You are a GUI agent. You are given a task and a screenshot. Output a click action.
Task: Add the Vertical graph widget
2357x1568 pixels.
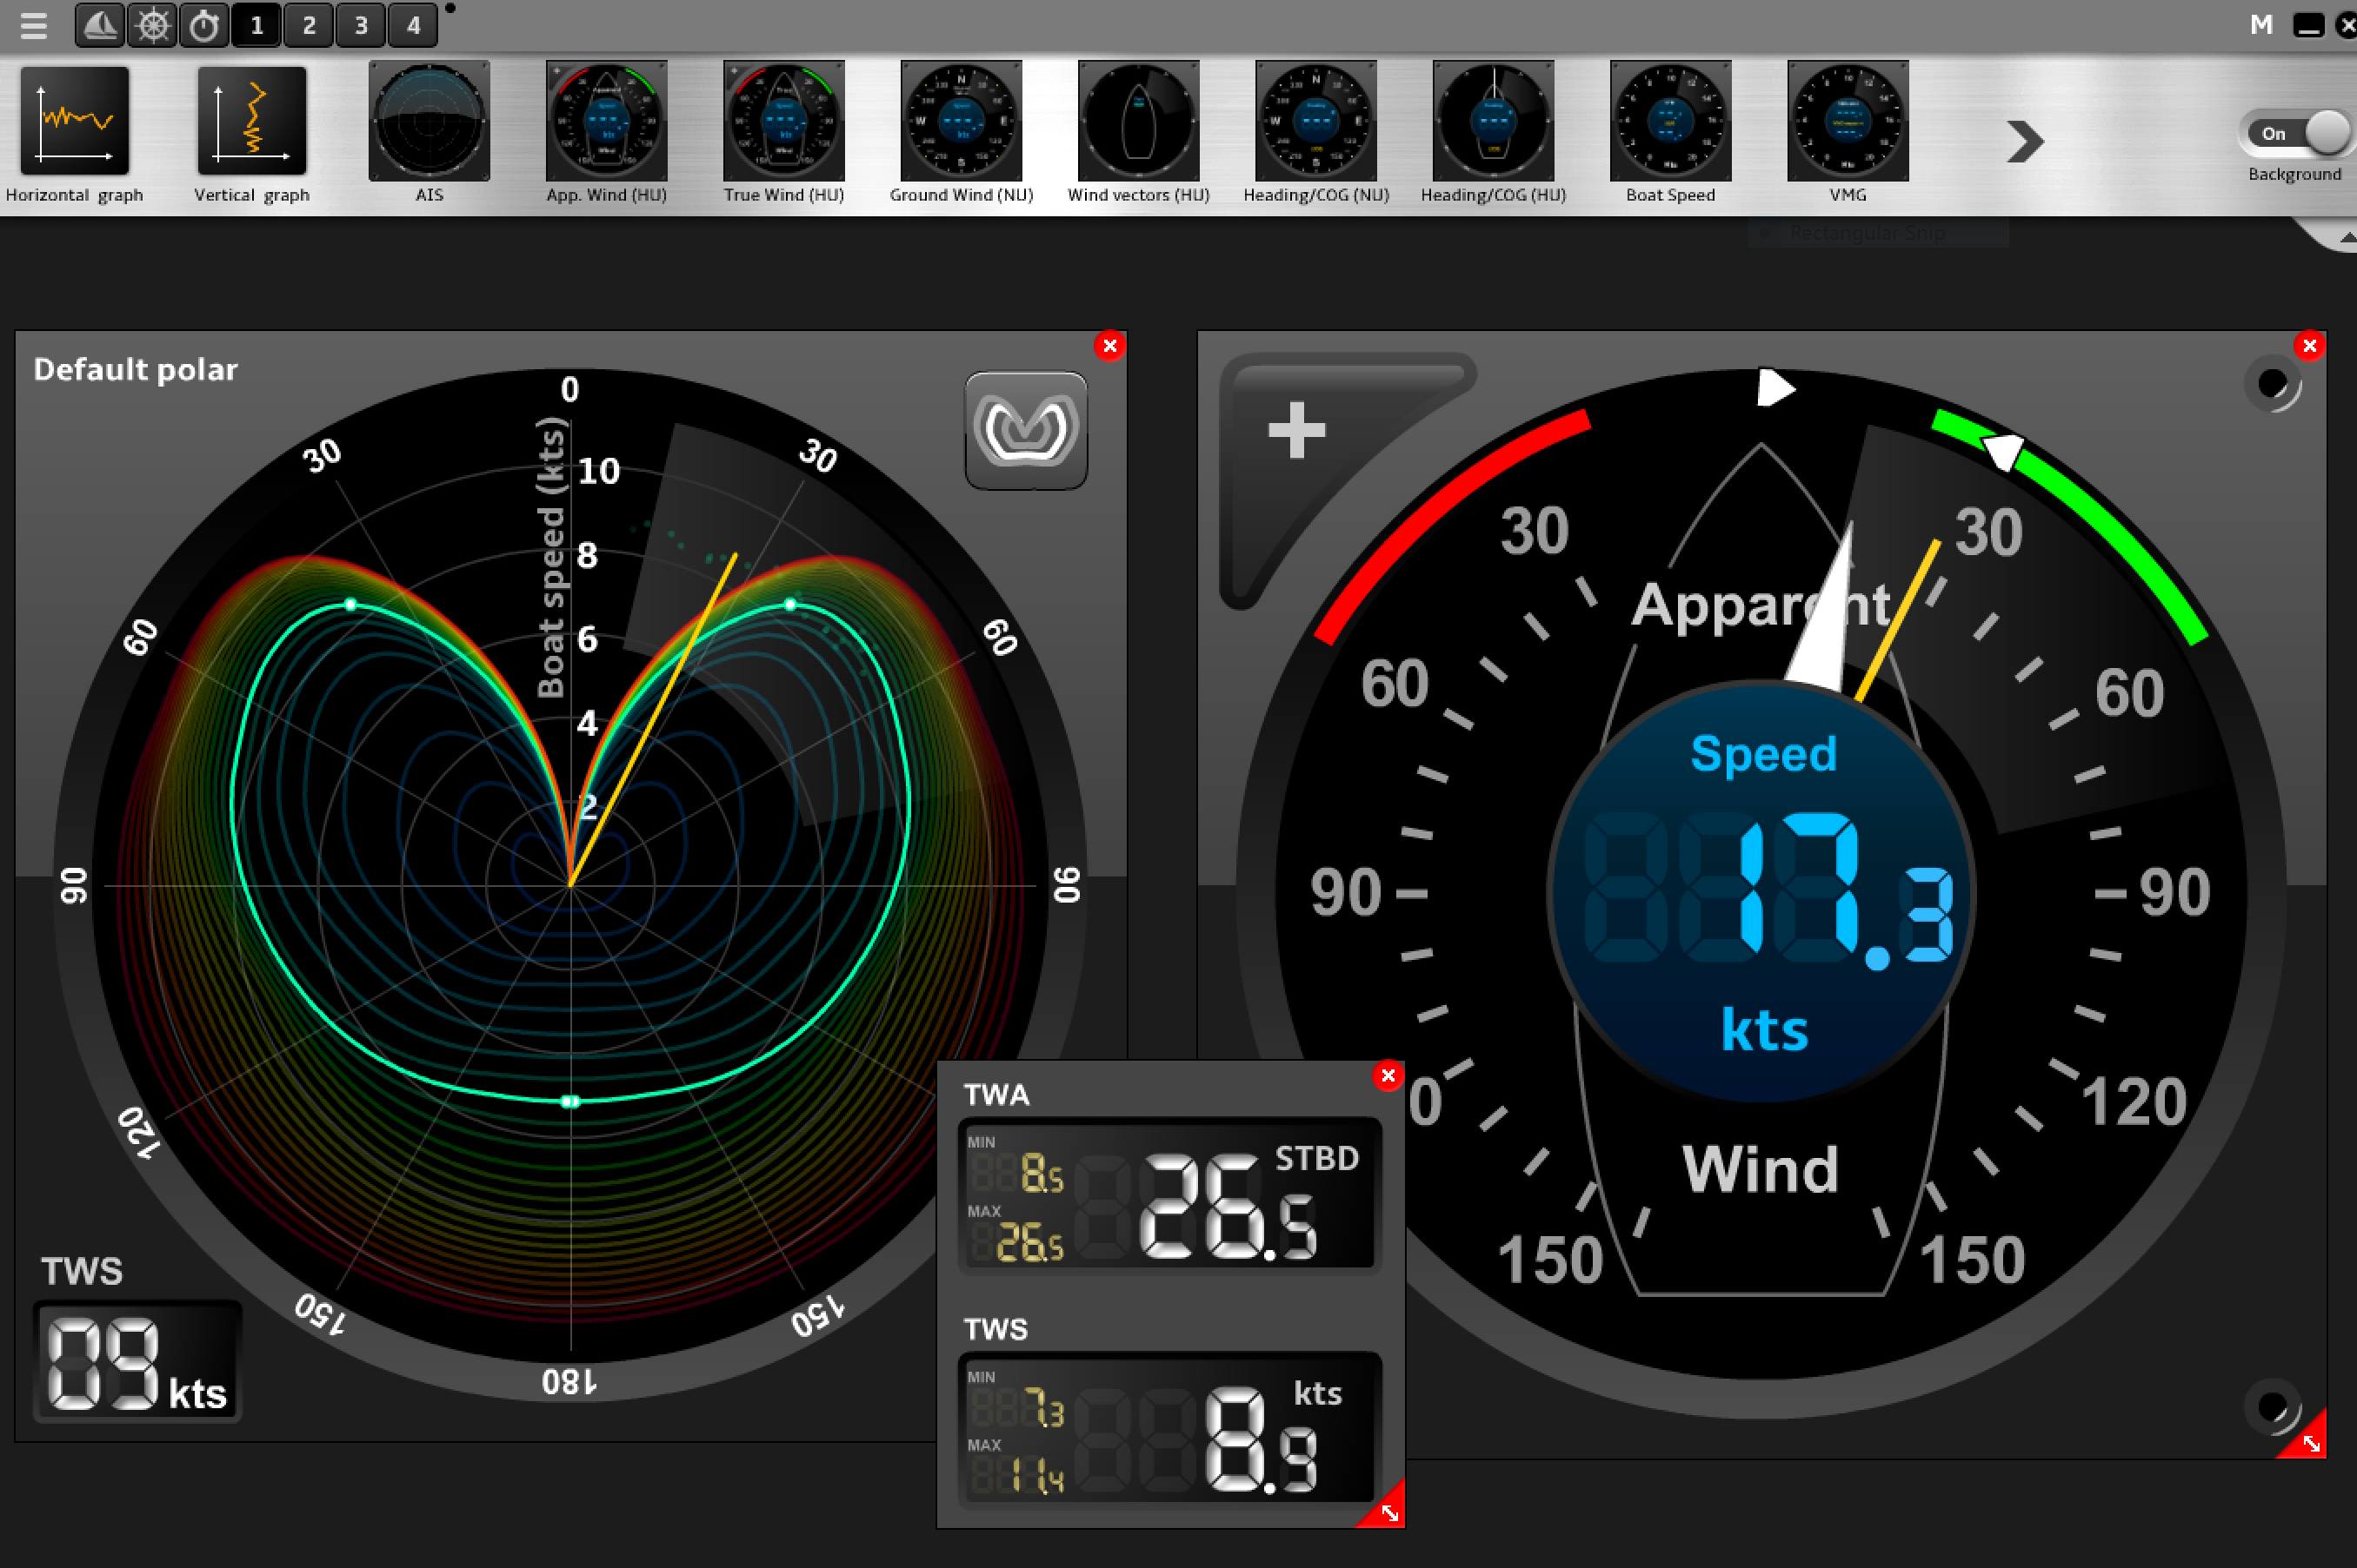coord(251,120)
